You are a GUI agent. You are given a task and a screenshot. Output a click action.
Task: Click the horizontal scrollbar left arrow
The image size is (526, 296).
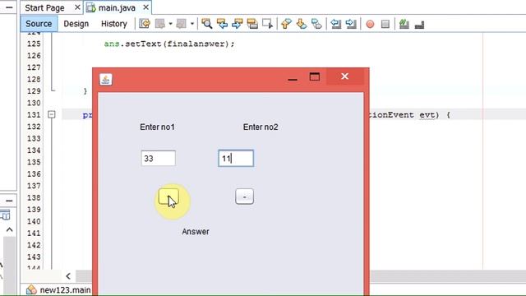coord(68,276)
